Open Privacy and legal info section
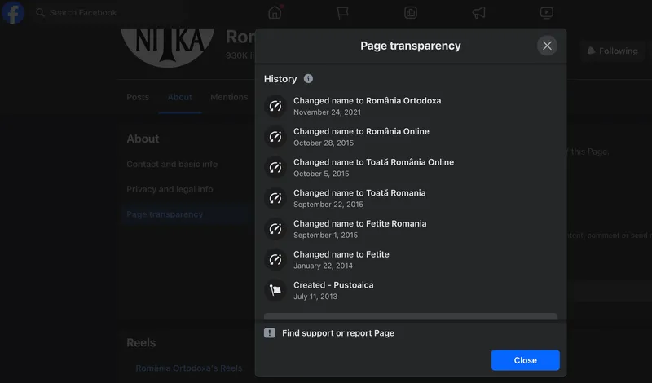Image resolution: width=652 pixels, height=383 pixels. 170,189
